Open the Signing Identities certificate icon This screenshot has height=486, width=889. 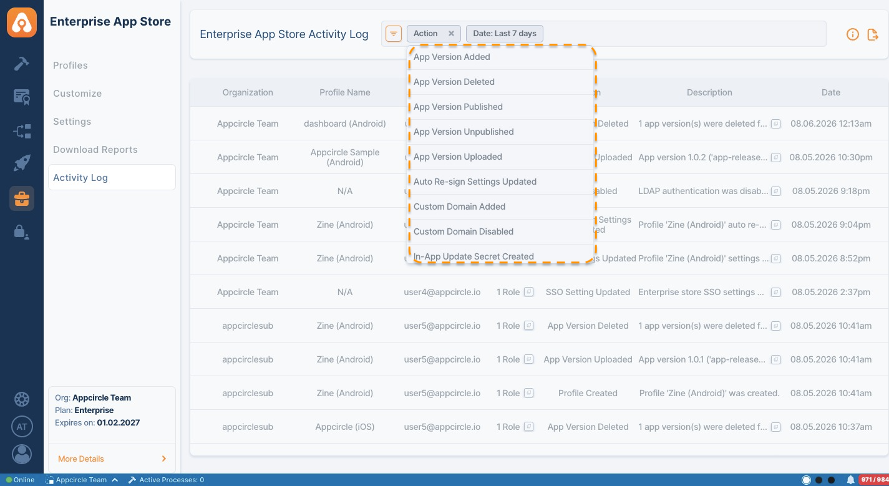(x=22, y=97)
